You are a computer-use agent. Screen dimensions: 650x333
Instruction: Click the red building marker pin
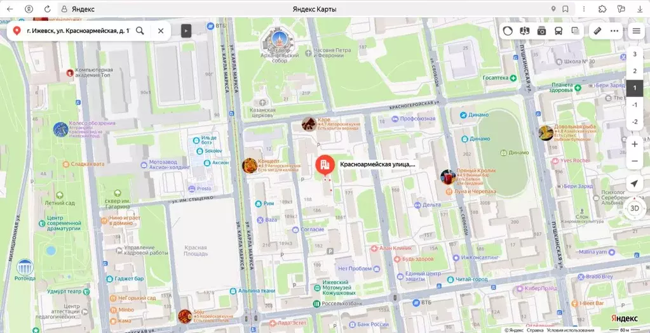click(325, 166)
